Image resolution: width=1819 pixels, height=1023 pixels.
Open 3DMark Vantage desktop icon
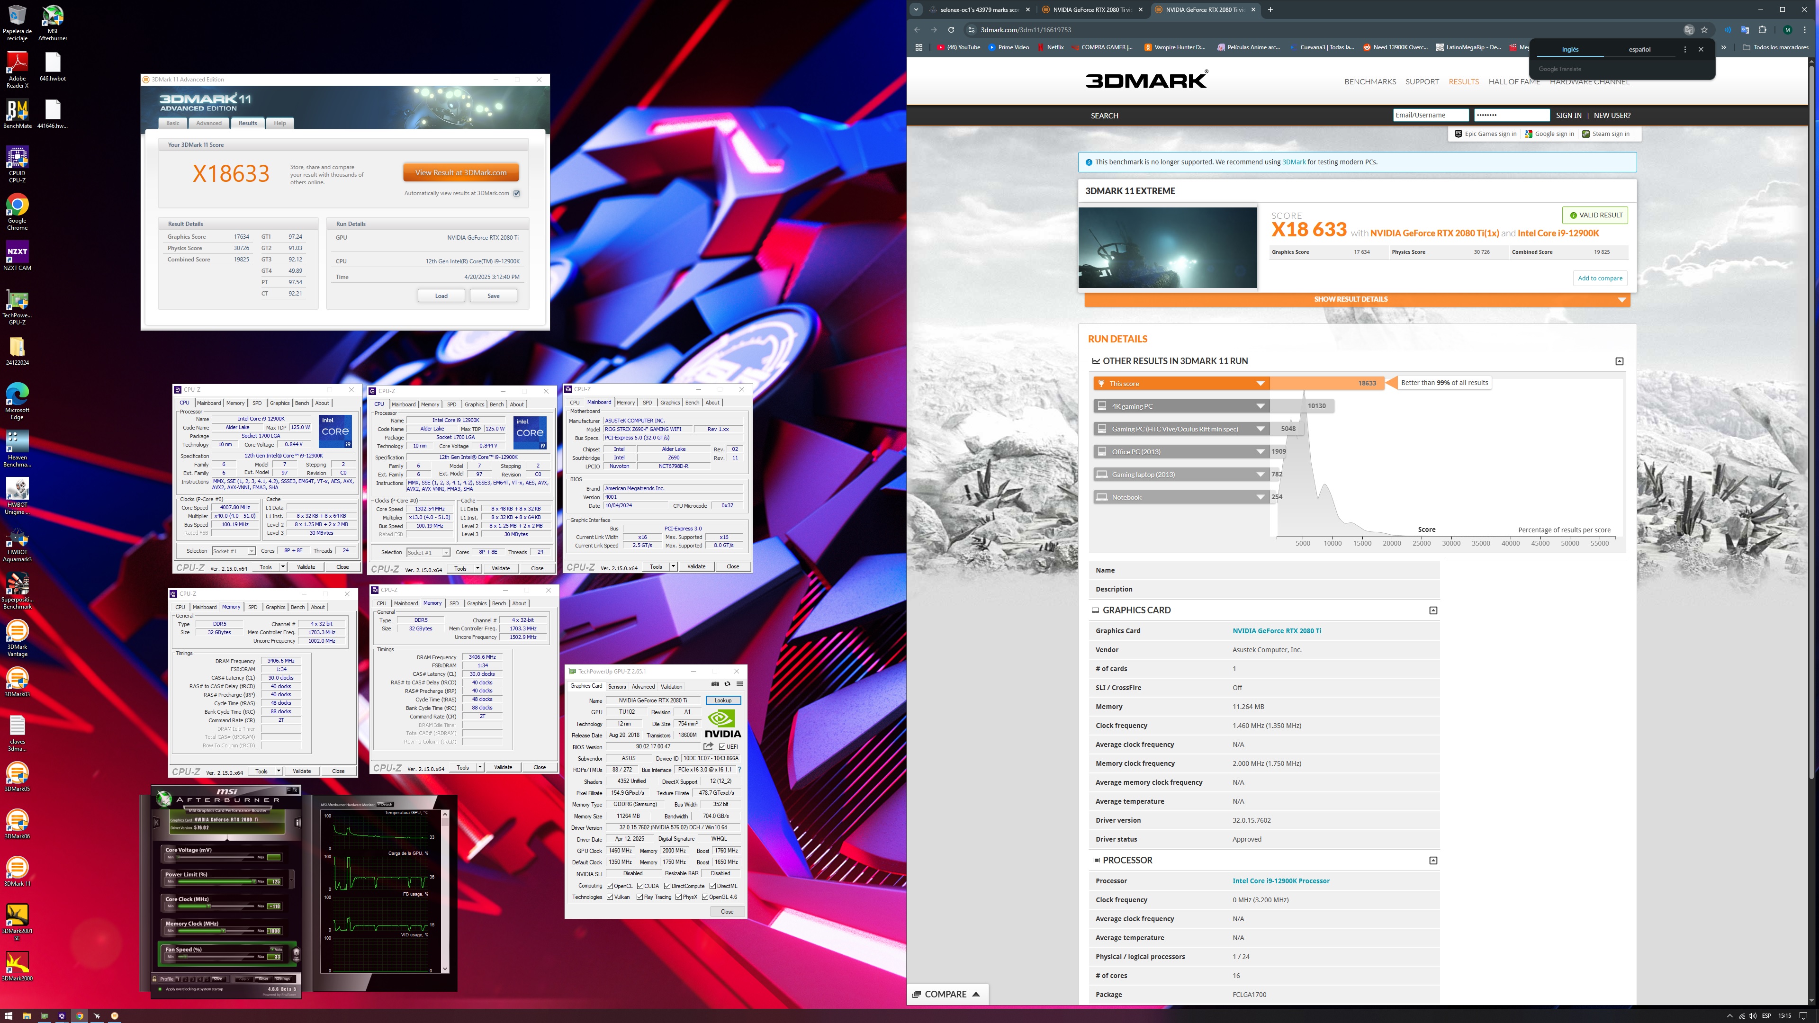(x=17, y=638)
